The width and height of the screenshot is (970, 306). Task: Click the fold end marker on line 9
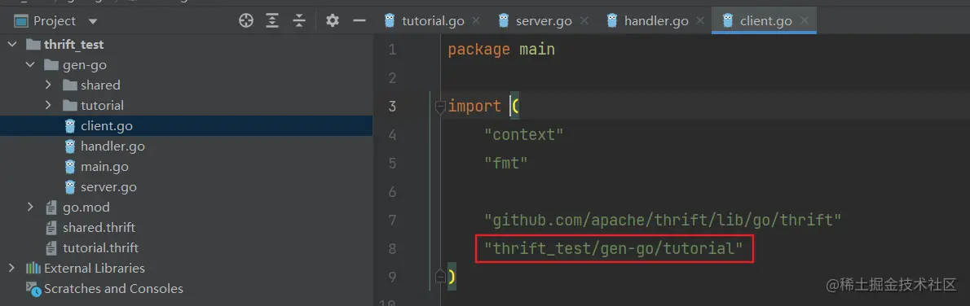pos(440,276)
